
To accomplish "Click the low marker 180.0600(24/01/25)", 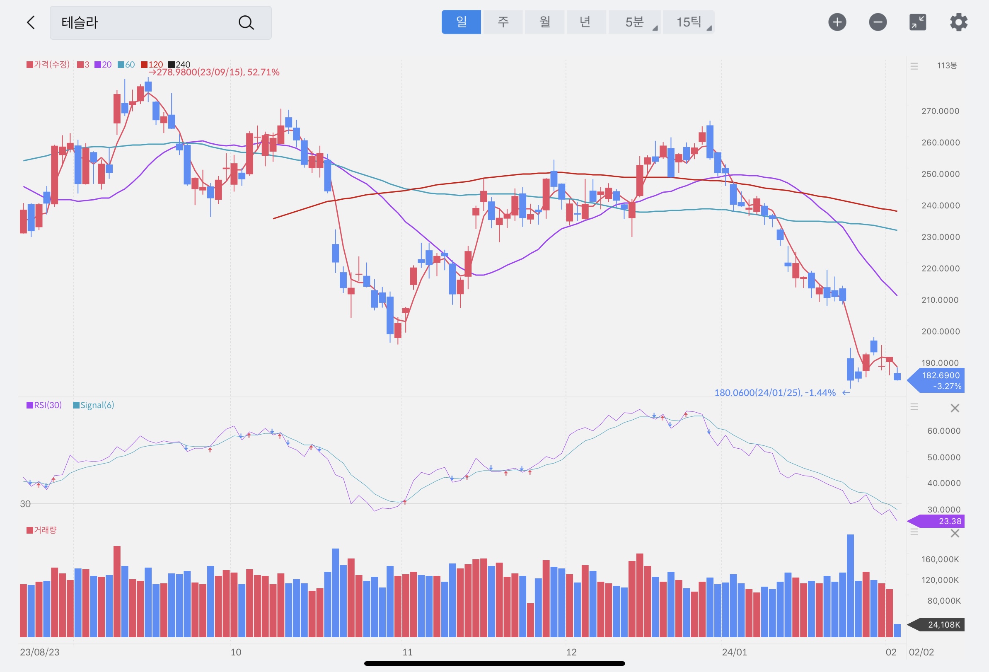I will [782, 392].
